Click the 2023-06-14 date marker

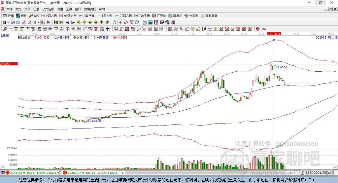pos(274,34)
